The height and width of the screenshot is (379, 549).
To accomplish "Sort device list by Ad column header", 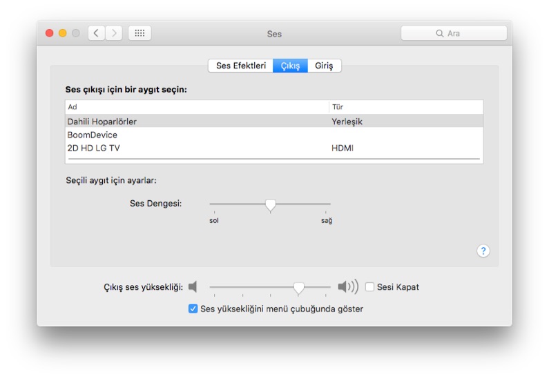I will 197,107.
